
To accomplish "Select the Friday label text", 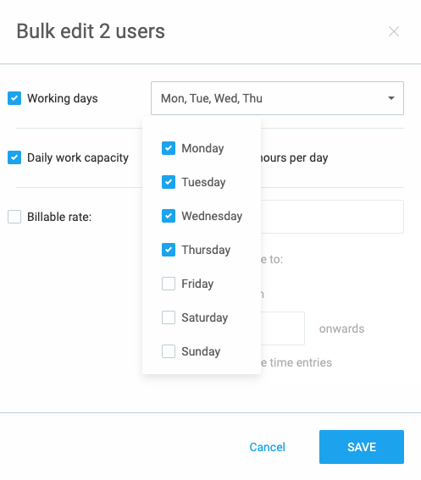I will [x=197, y=284].
